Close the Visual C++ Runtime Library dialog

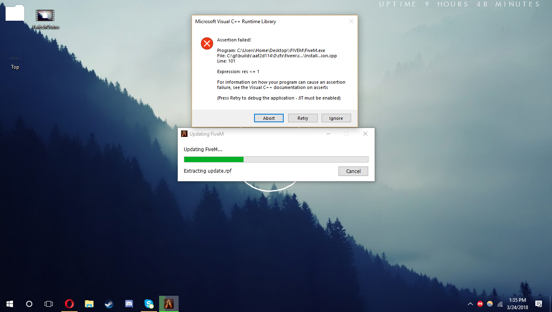pyautogui.click(x=351, y=21)
